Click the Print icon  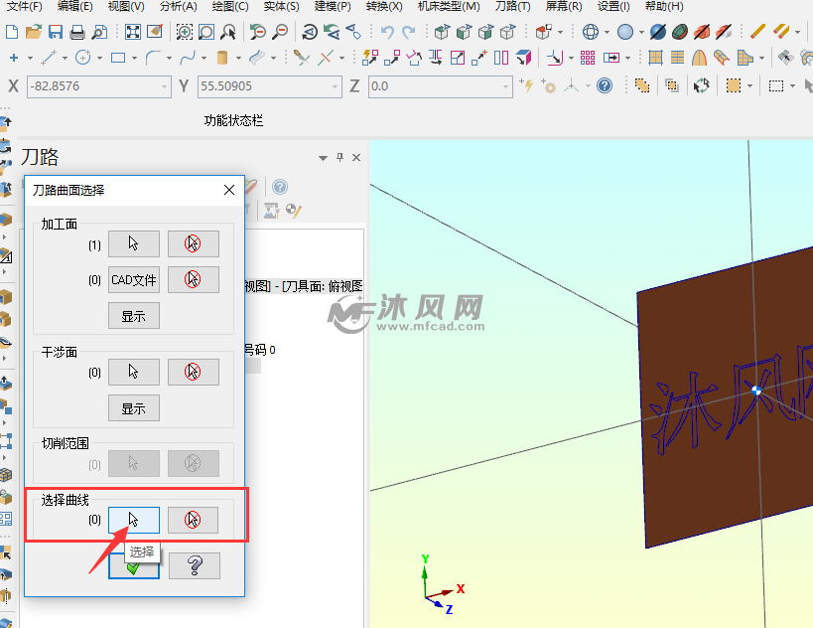(x=77, y=32)
